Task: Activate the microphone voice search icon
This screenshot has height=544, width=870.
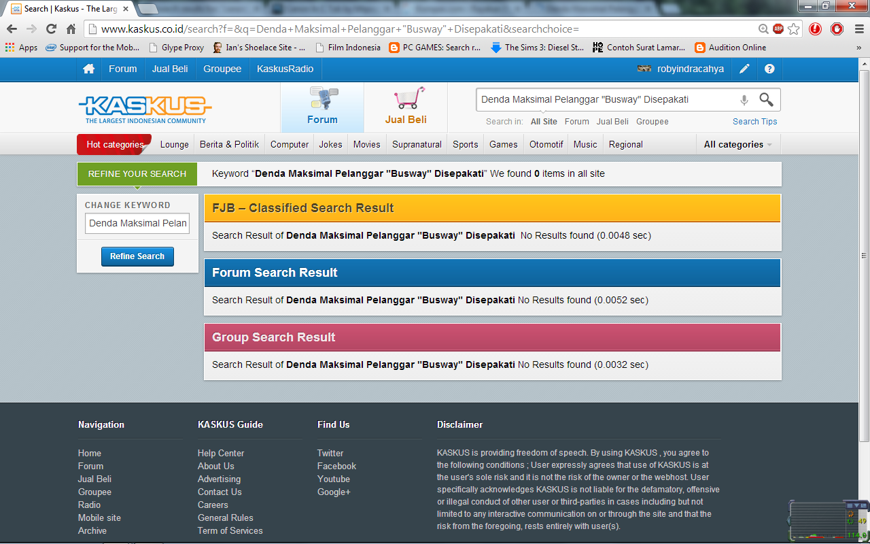Action: click(744, 100)
